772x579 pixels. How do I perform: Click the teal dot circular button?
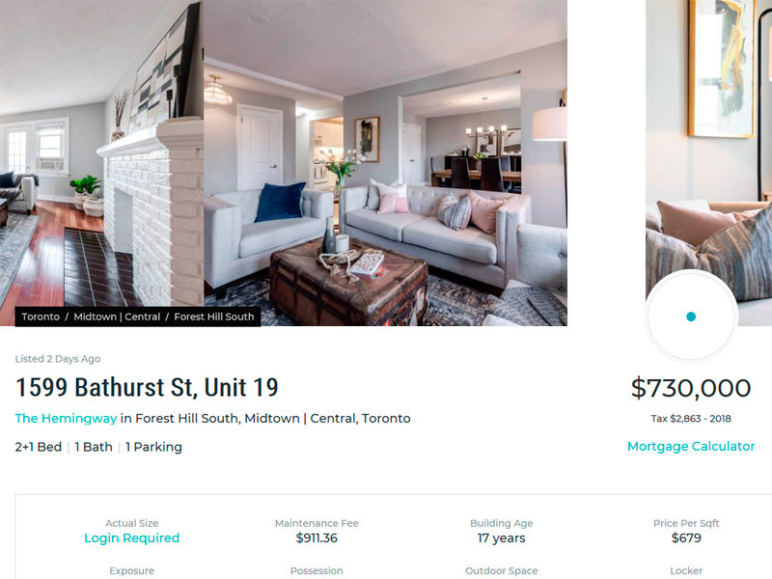pyautogui.click(x=691, y=317)
